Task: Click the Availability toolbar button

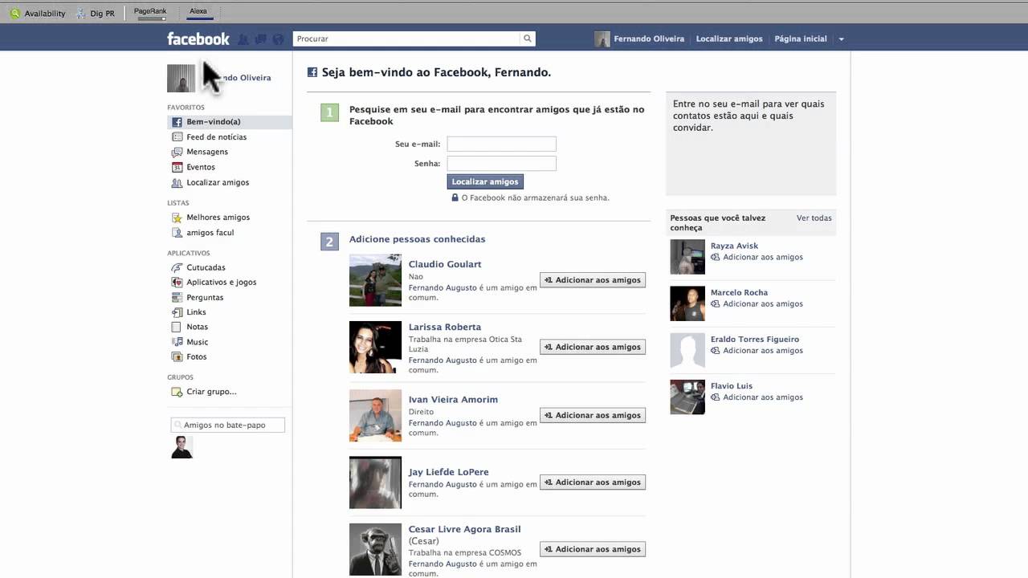Action: (x=38, y=13)
